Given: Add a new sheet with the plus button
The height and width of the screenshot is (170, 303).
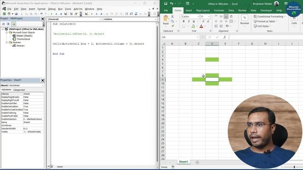Looking at the screenshot, I should tap(197, 162).
